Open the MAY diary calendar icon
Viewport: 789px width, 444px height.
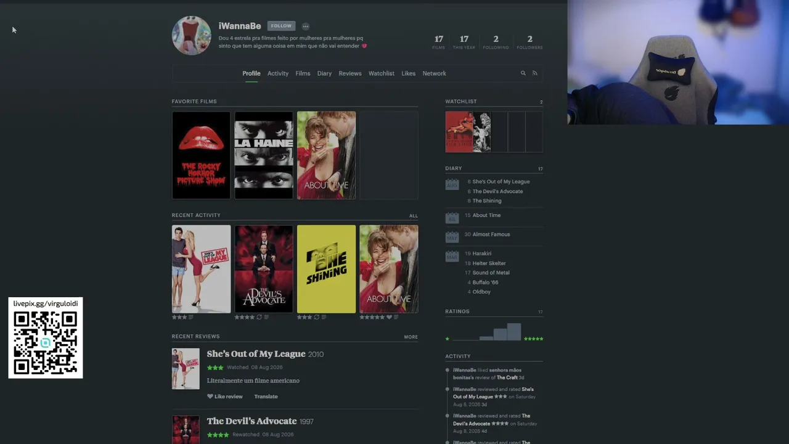click(x=452, y=237)
